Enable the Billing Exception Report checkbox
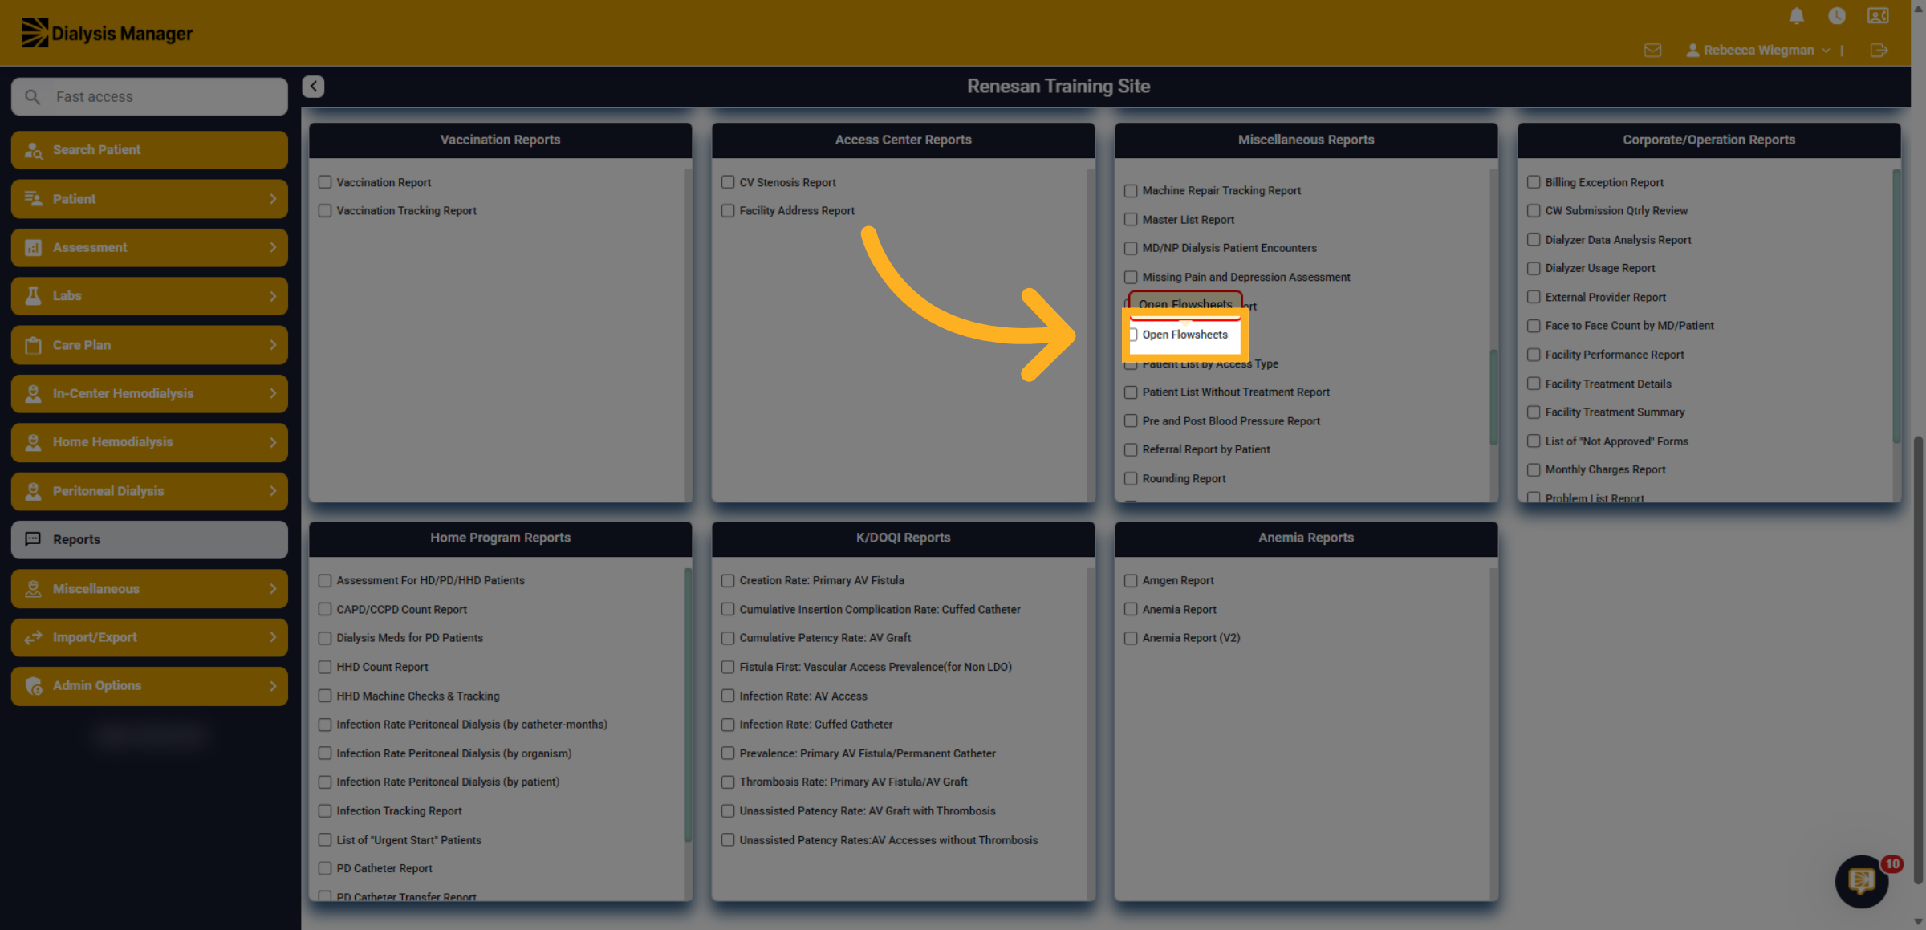Image resolution: width=1926 pixels, height=930 pixels. pos(1534,182)
